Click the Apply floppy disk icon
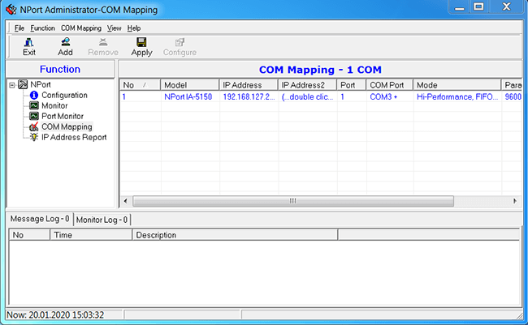528x325 pixels. coord(141,42)
